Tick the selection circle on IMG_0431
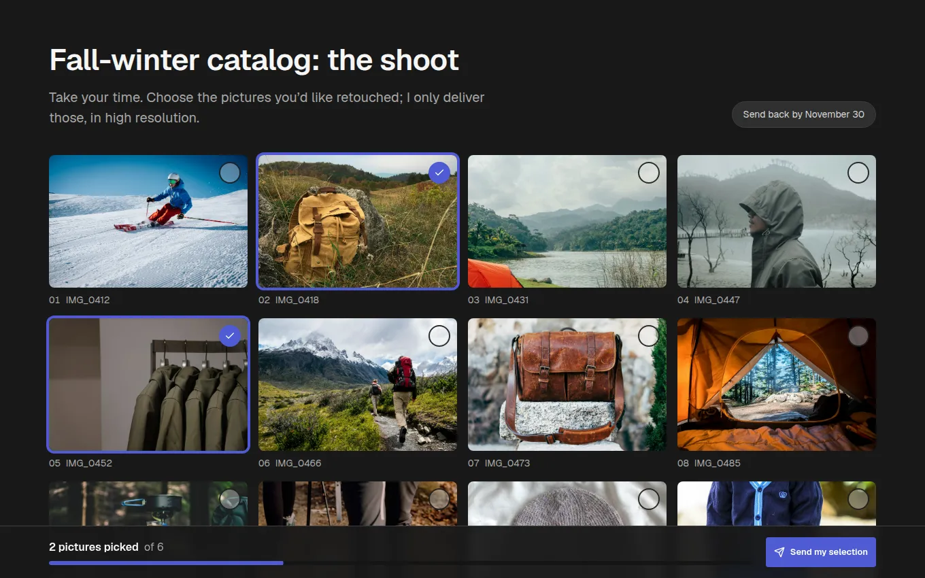 649,173
